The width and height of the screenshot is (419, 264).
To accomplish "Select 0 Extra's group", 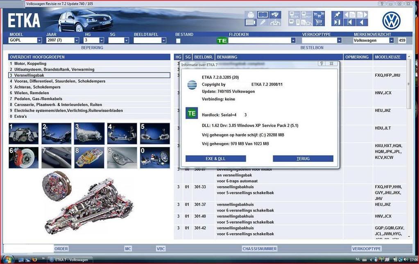I will [x=89, y=116].
